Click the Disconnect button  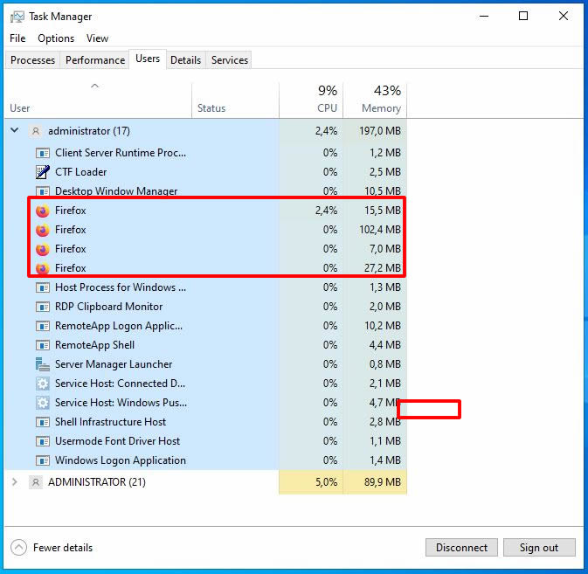tap(461, 548)
